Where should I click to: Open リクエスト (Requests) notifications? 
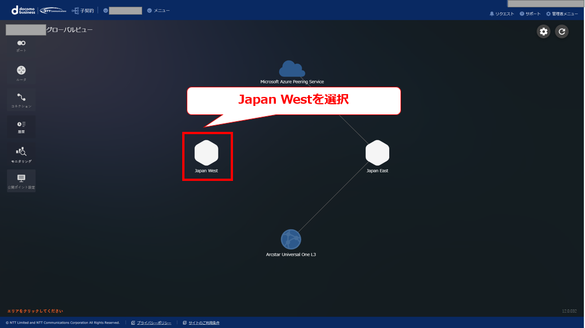[x=502, y=14]
